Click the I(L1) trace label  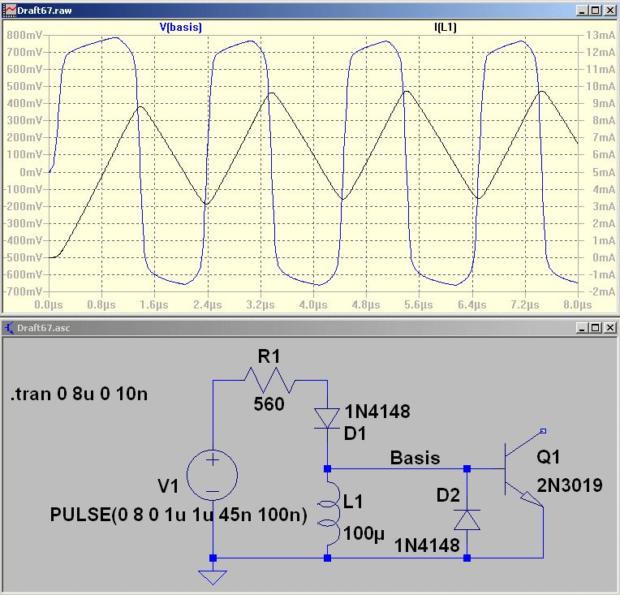[446, 28]
